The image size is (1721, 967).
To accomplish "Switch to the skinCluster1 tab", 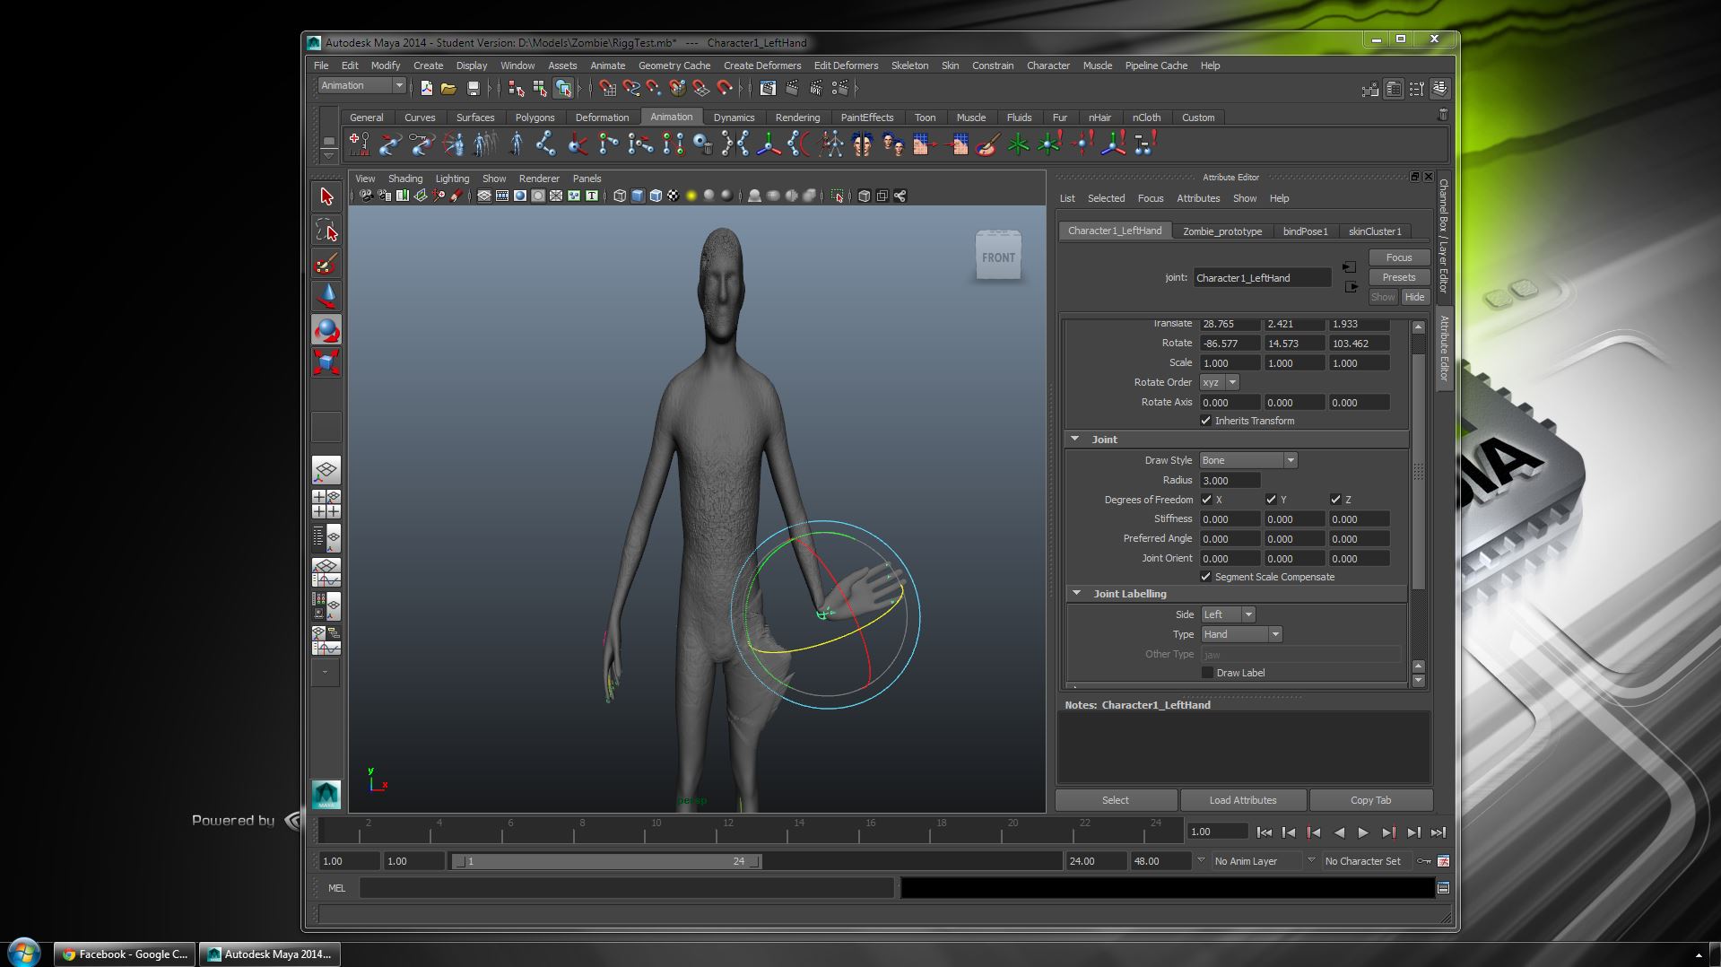I will [x=1375, y=231].
